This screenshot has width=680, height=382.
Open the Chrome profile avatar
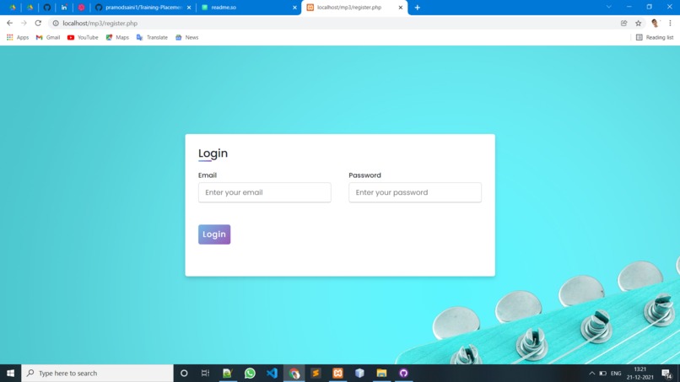tap(655, 24)
